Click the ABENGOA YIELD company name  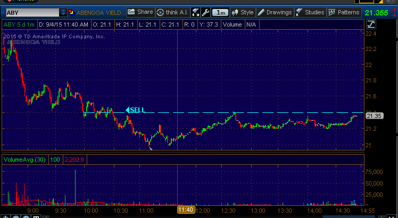click(x=101, y=12)
